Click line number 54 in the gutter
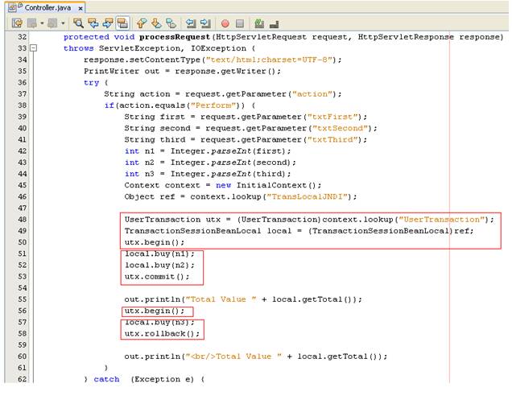The width and height of the screenshot is (512, 400). [22, 288]
